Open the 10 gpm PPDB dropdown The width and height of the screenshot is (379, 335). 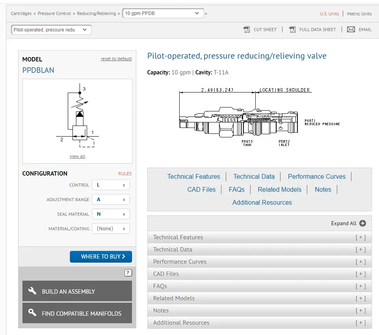[163, 13]
